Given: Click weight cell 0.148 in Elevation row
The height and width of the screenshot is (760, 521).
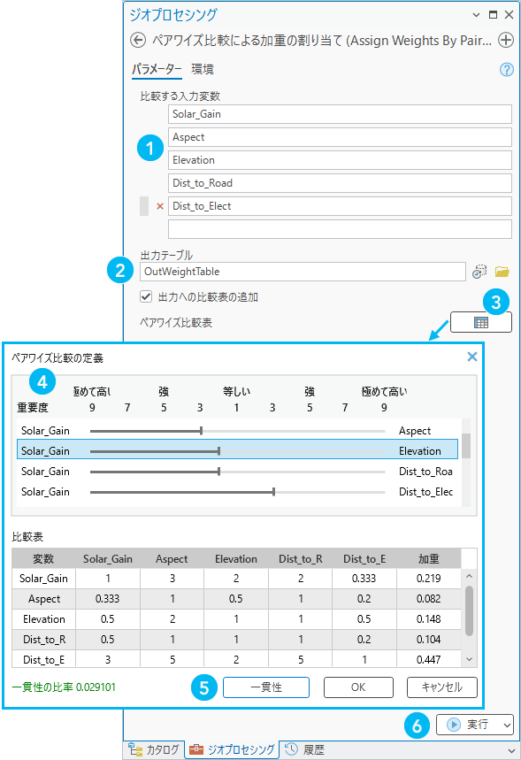Looking at the screenshot, I should [428, 619].
